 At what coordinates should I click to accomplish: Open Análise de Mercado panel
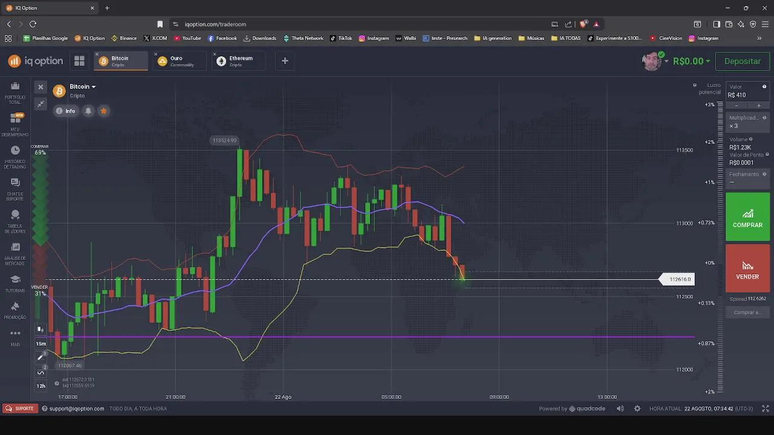click(x=15, y=254)
